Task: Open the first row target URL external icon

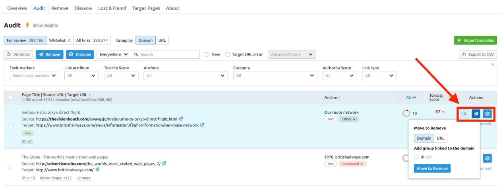Action: 202,125
